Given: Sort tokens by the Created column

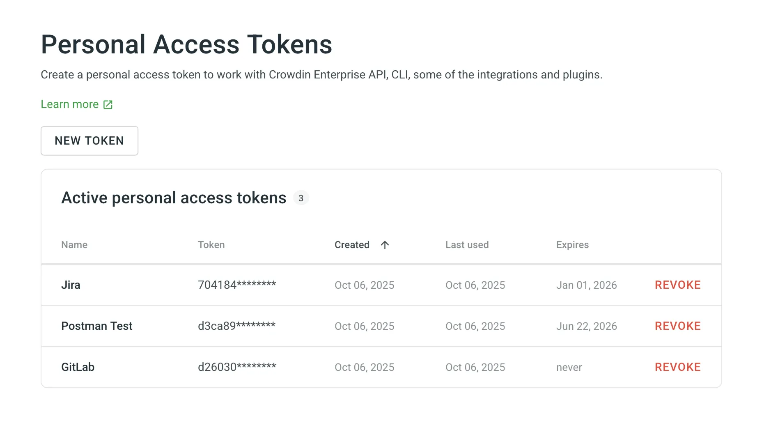Looking at the screenshot, I should 352,244.
